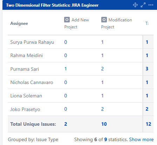The width and height of the screenshot is (157, 145).
Task: Open total Modification Project issues count 10
Action: (104, 124)
